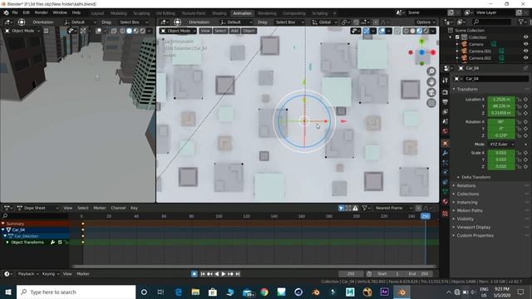Viewport: 532px width, 299px height.
Task: Click the wrench icon on Object Transforms channel
Action: pos(52,243)
